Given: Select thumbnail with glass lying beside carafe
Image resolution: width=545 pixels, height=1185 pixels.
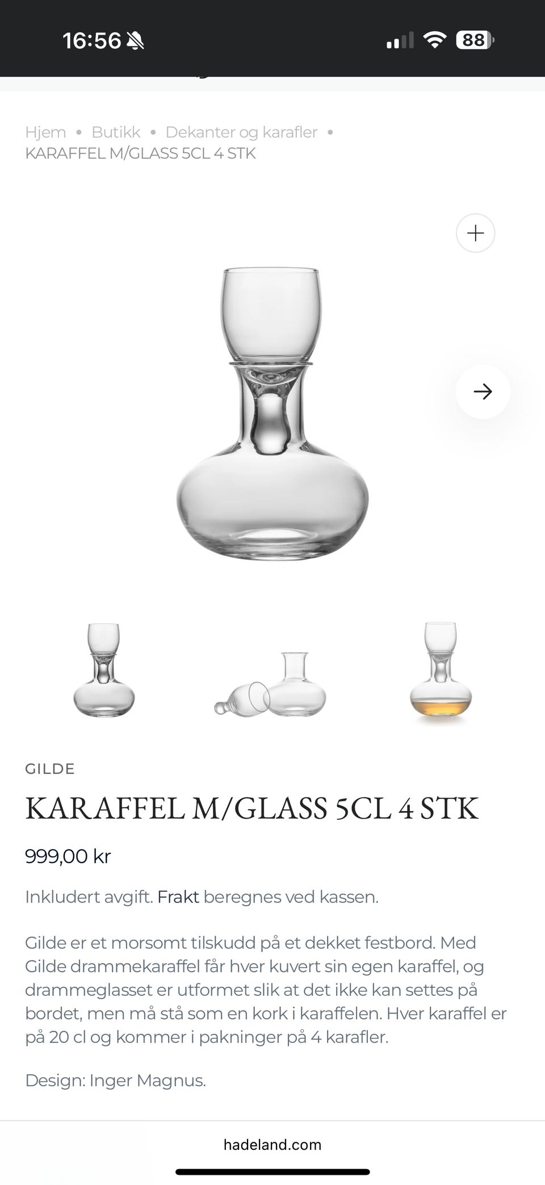Looking at the screenshot, I should click(x=271, y=684).
